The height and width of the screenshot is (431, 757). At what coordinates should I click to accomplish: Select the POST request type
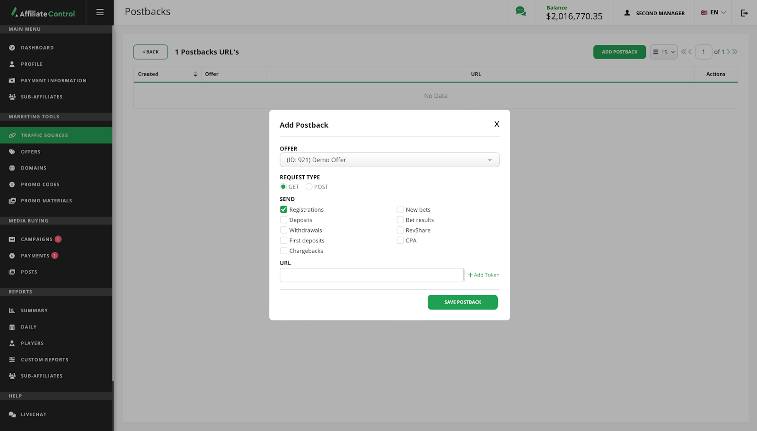pos(309,187)
